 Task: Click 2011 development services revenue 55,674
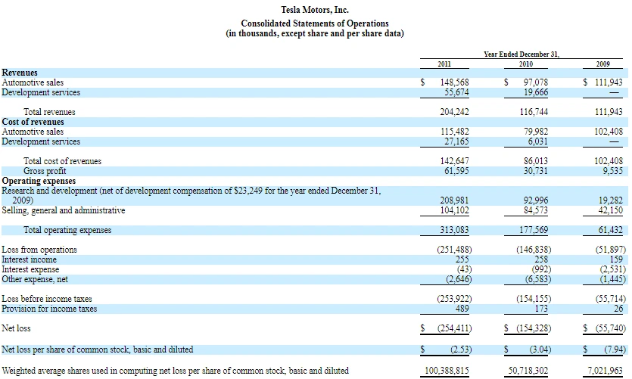456,92
